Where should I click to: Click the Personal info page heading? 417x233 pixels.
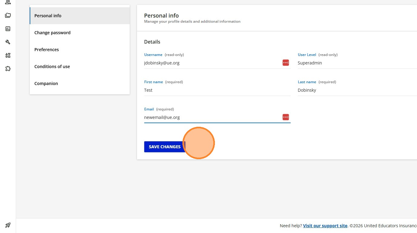(x=161, y=15)
